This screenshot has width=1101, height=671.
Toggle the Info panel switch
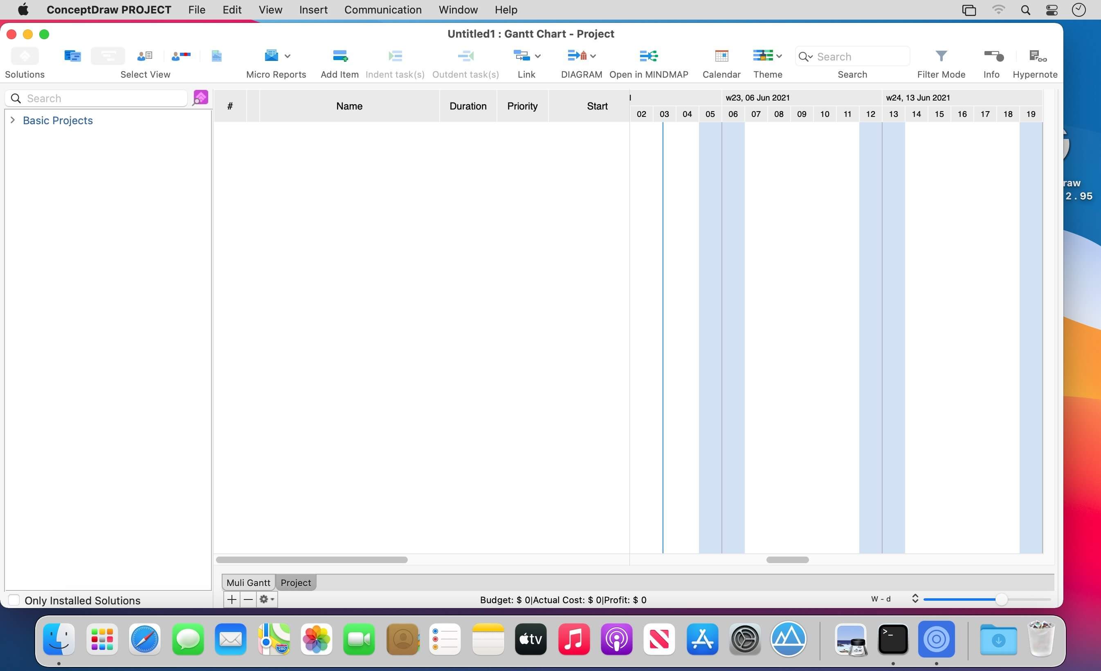pos(994,56)
